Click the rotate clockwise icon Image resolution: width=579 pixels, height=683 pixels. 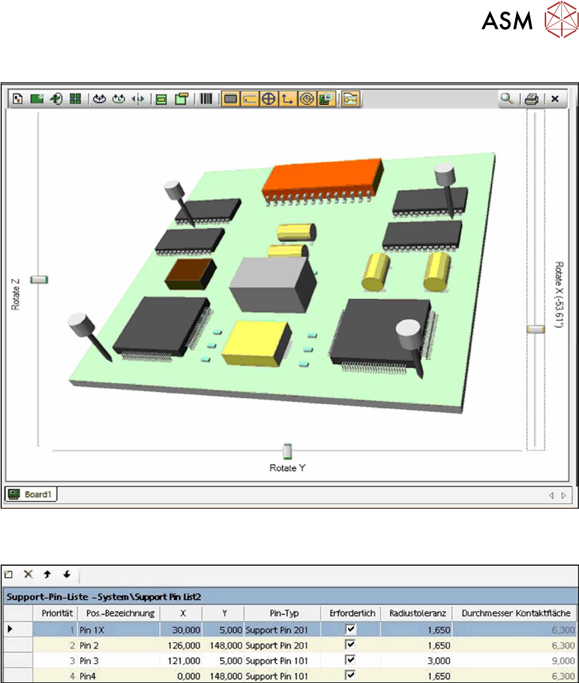pyautogui.click(x=118, y=99)
